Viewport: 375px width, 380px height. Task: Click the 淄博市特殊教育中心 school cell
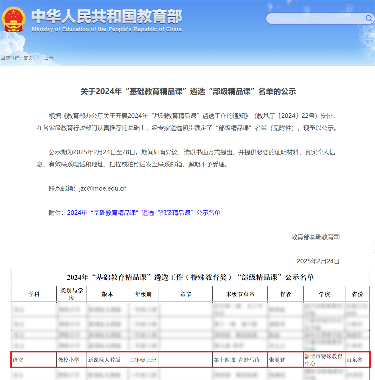pyautogui.click(x=323, y=359)
